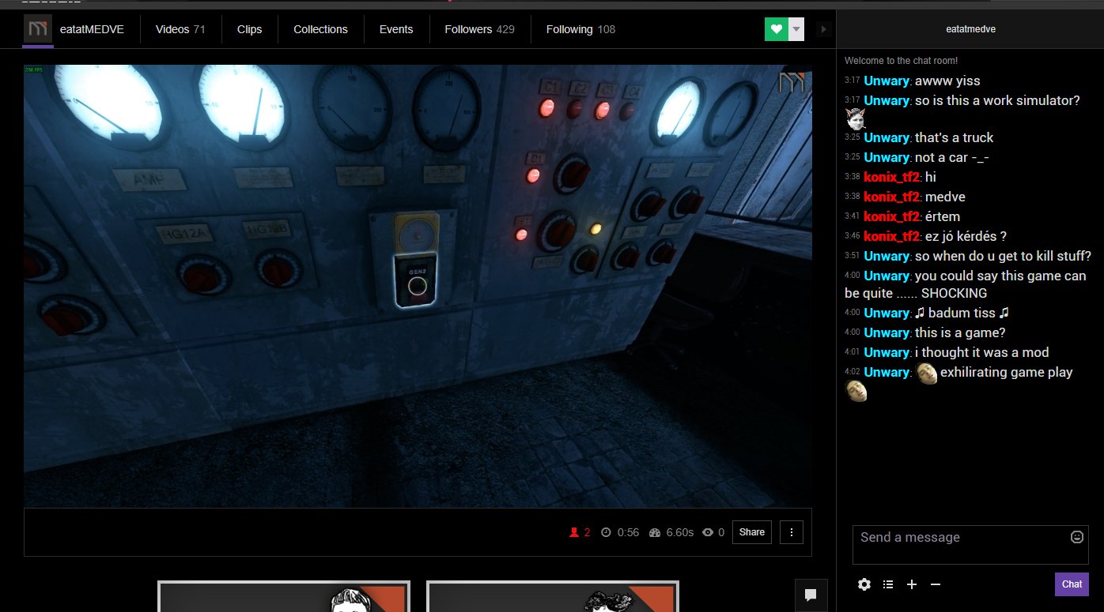1104x612 pixels.
Task: Focus the Send a message field
Action: [970, 545]
